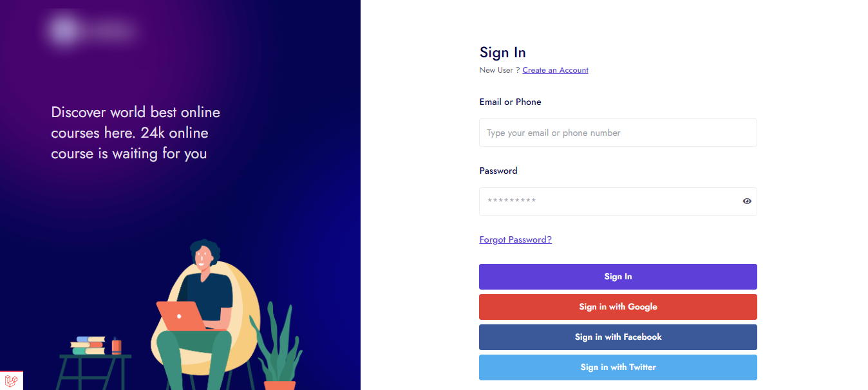868x390 pixels.
Task: Click the "Email or Phone" label
Action: [510, 102]
